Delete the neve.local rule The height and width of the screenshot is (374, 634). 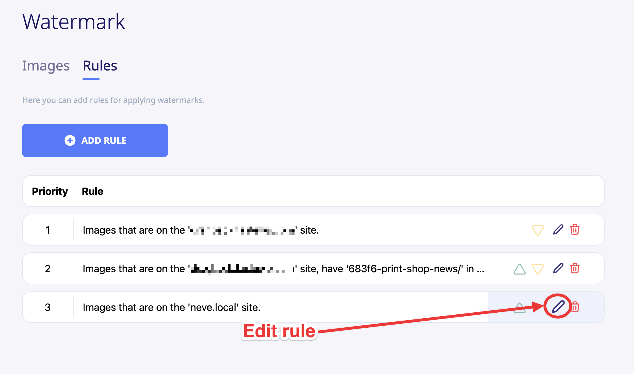click(575, 307)
